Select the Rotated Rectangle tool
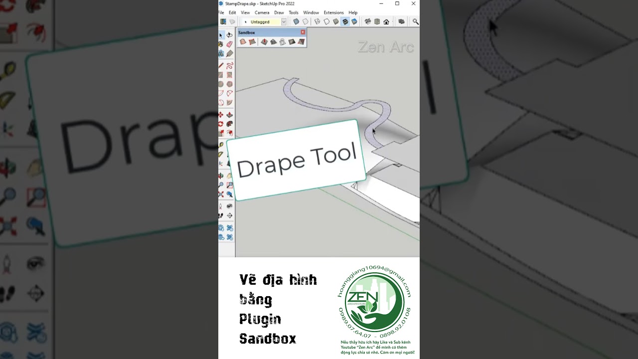Viewport: 638px width, 359px height. [x=229, y=75]
